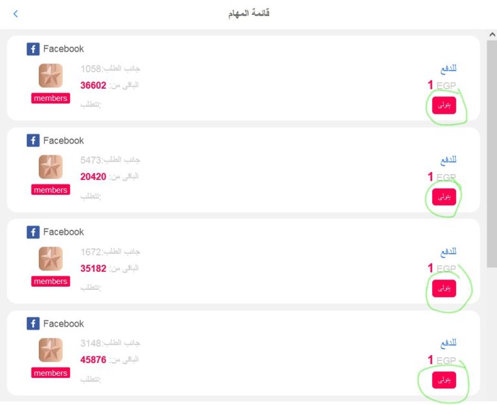Open the star icon of order 5473
The width and height of the screenshot is (497, 405).
pos(50,167)
